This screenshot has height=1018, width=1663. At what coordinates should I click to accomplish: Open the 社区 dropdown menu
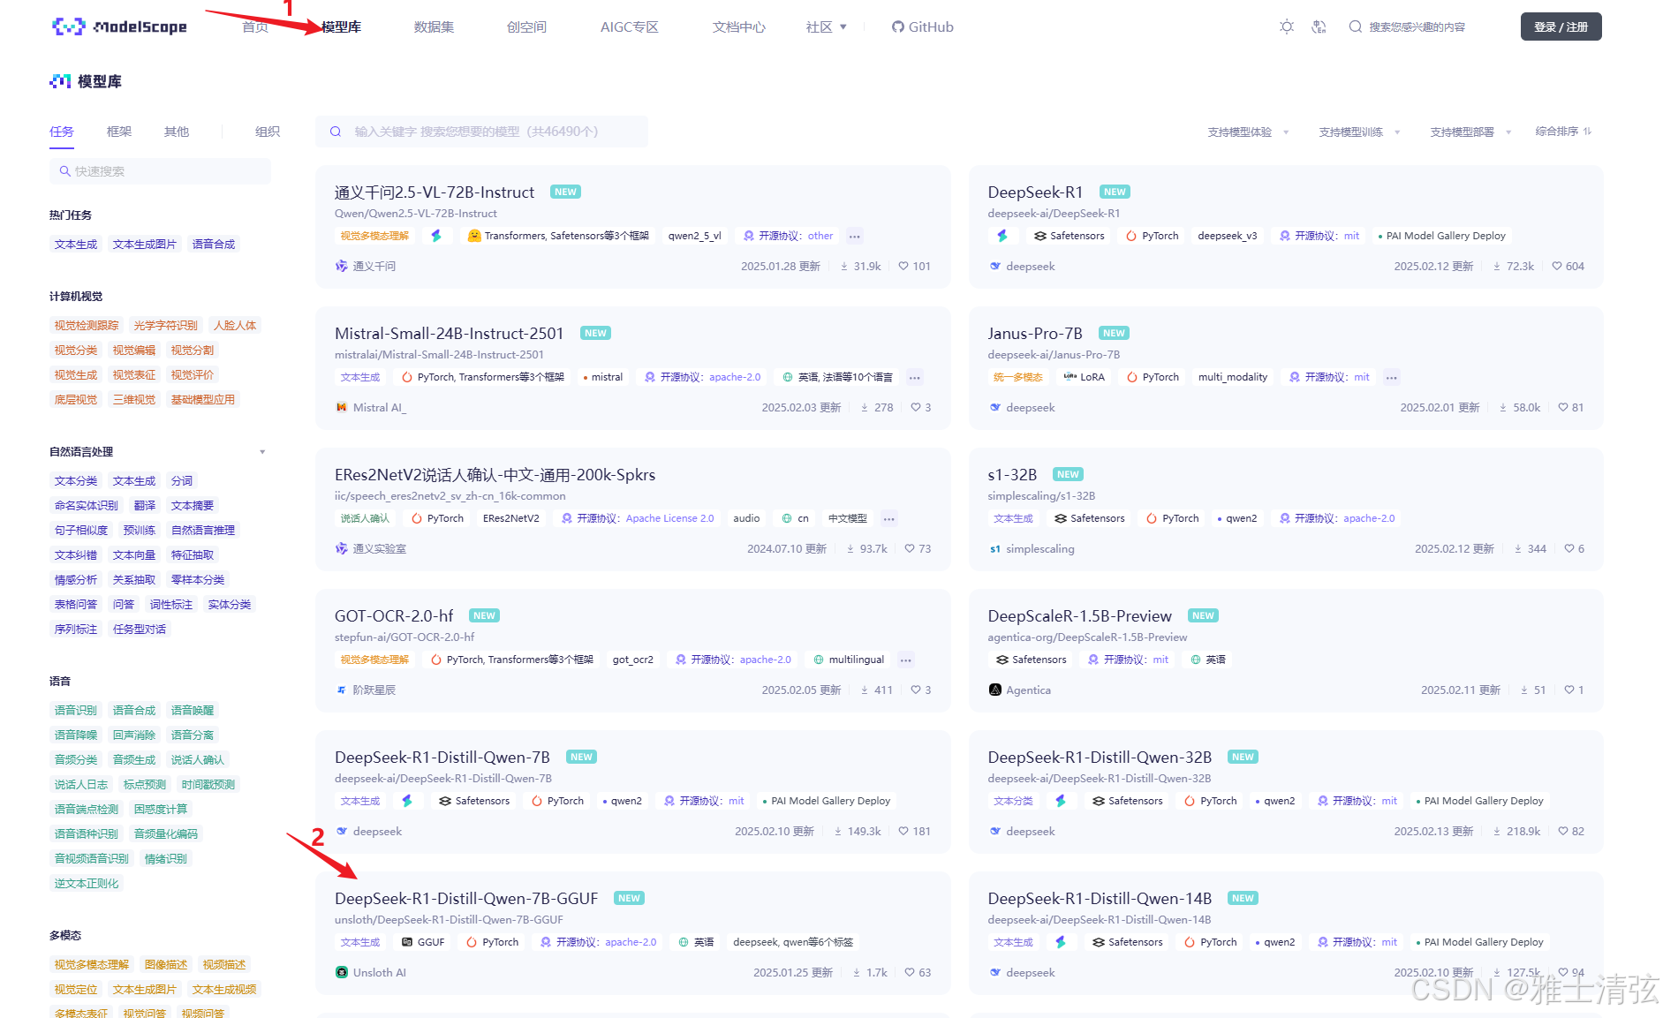tap(827, 26)
